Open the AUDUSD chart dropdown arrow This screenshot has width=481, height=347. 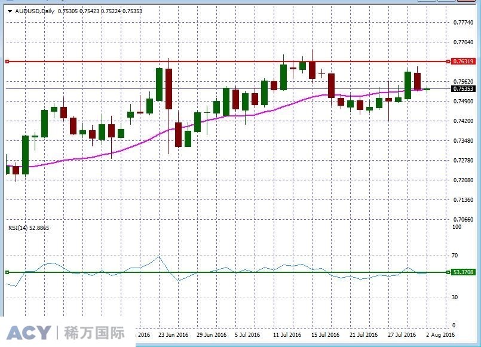10,11
